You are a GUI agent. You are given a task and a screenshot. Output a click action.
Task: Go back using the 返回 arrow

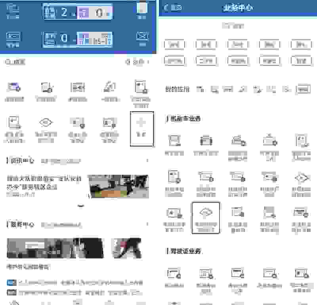click(x=173, y=8)
